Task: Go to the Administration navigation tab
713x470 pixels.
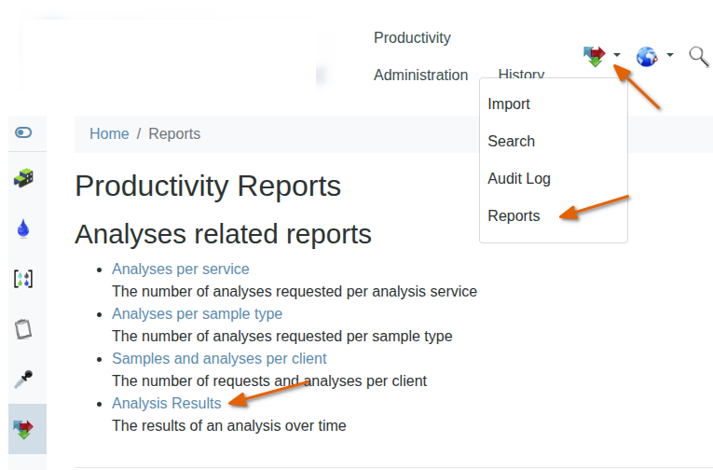Action: [x=420, y=76]
